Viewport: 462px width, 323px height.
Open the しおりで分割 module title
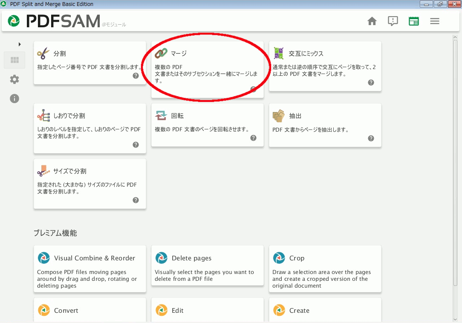[69, 116]
